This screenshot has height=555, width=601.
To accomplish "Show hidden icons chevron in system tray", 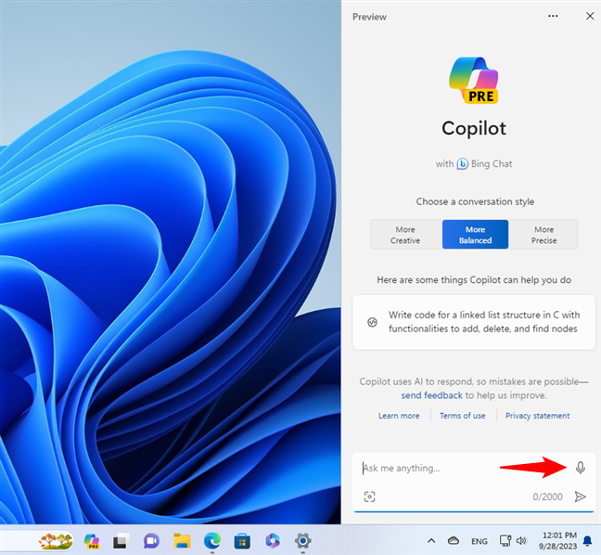I will tap(431, 541).
